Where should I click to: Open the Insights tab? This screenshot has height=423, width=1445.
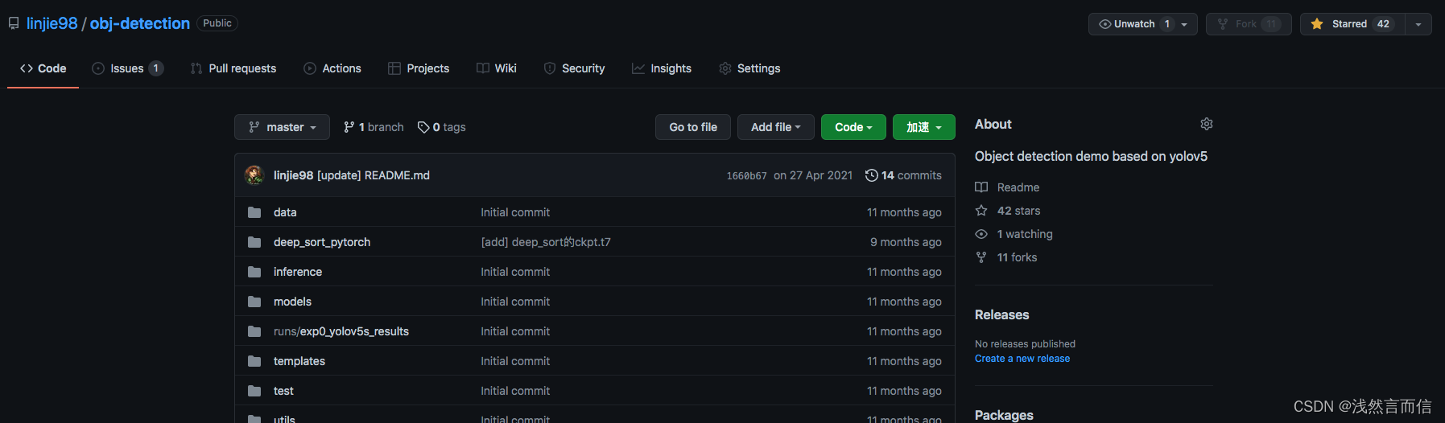[662, 68]
